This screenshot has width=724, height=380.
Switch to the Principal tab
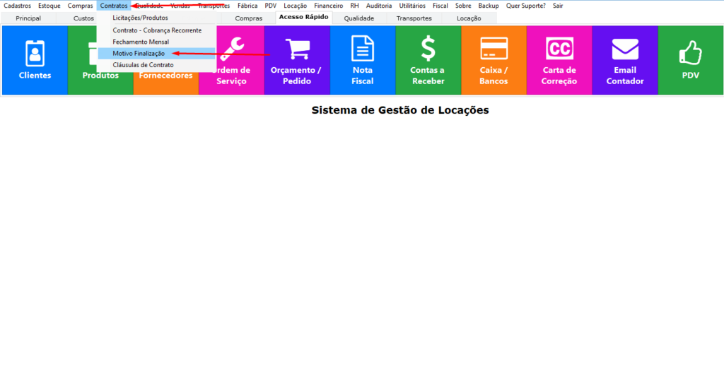pos(28,18)
